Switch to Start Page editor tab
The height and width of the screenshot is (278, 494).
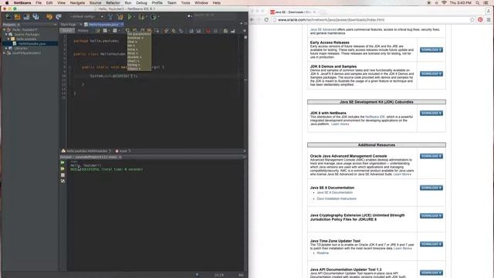tap(69, 24)
